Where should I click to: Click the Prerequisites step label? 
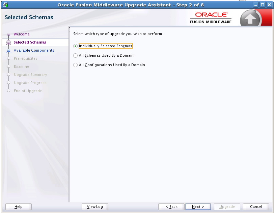[x=25, y=58]
